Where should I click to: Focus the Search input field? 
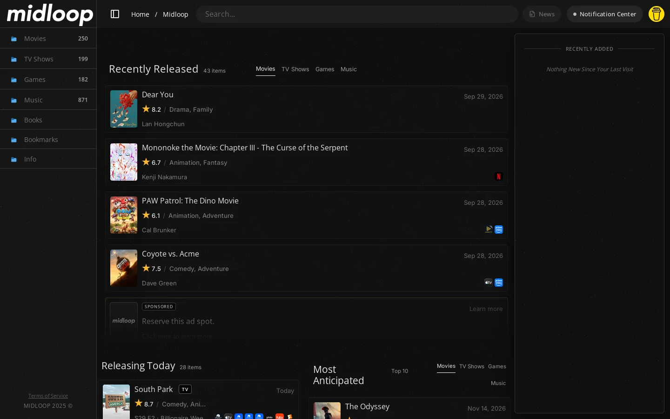coord(357,14)
